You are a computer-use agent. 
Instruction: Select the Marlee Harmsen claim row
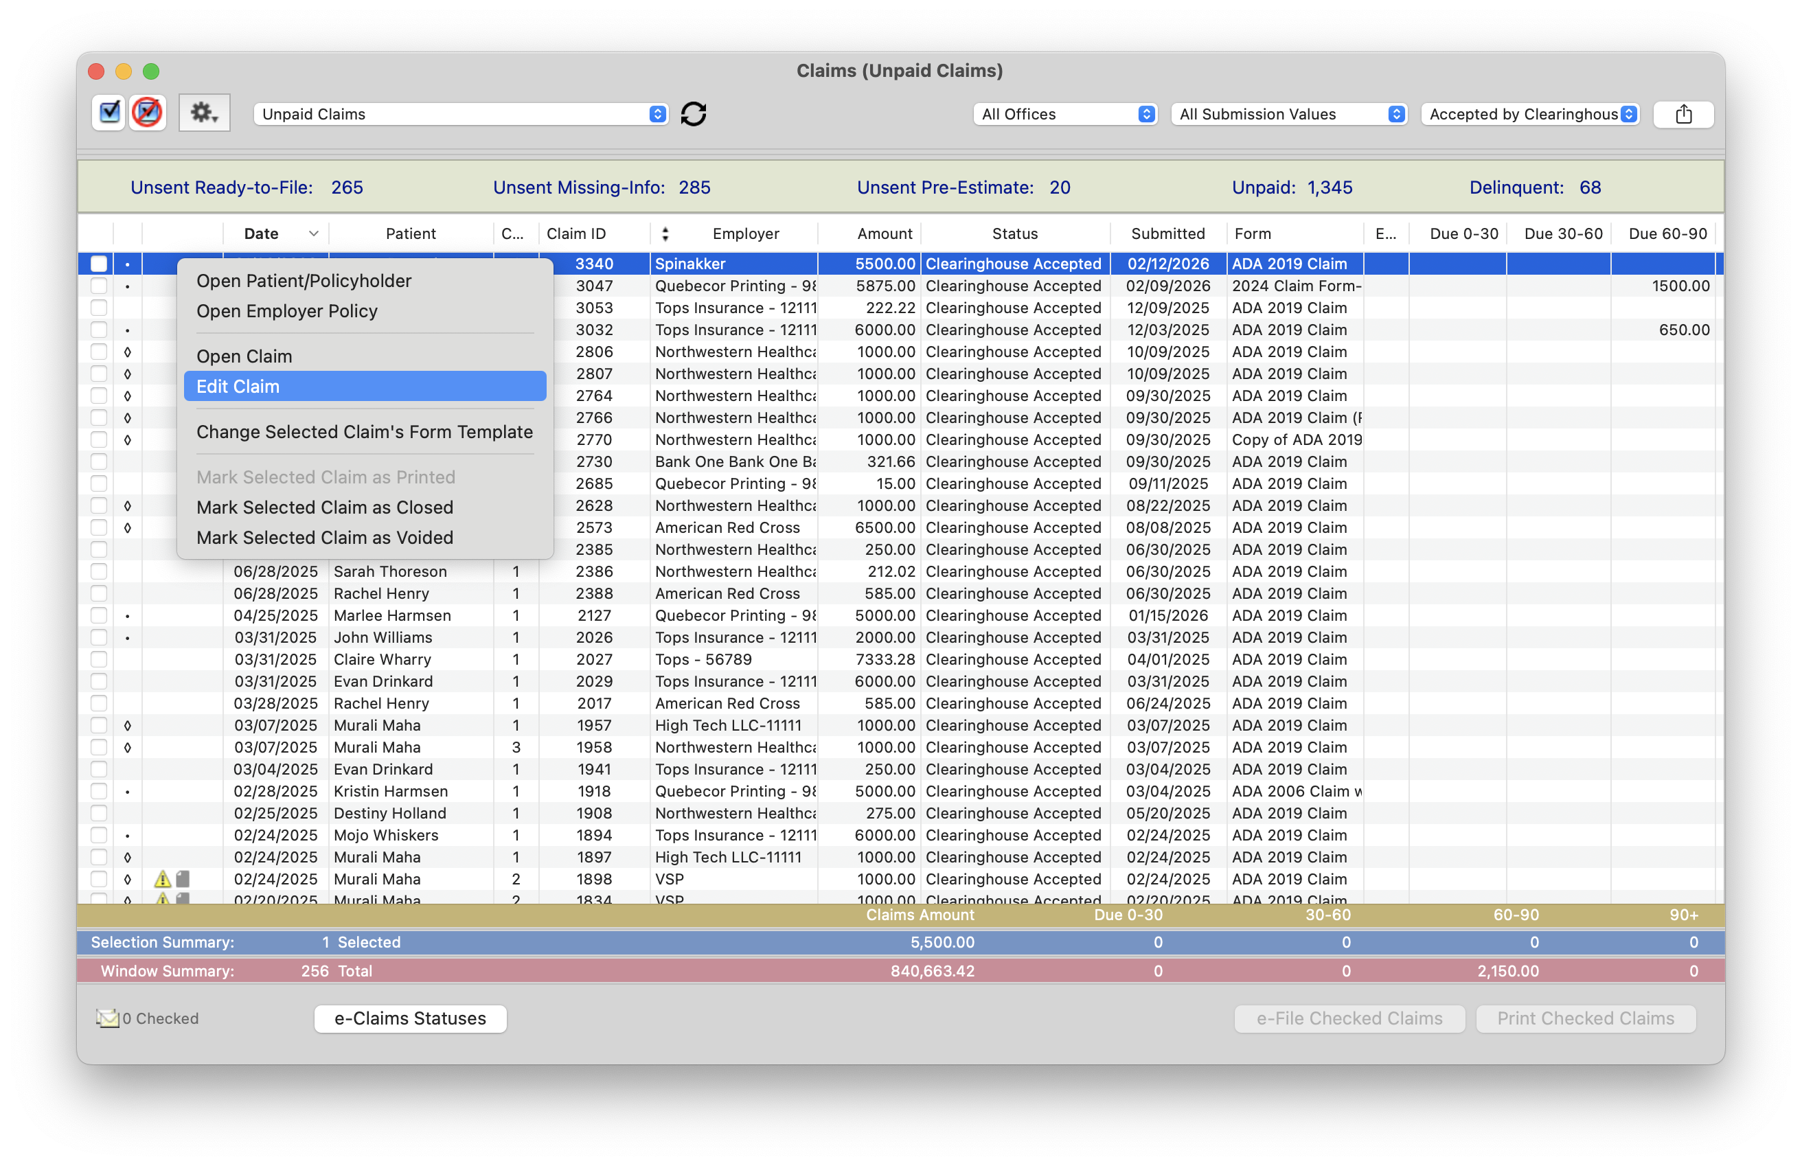[391, 615]
